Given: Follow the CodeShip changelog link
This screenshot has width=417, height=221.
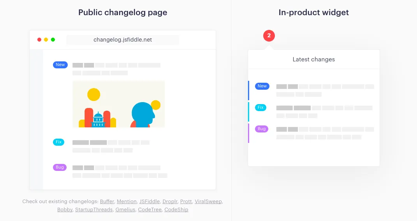Looking at the screenshot, I should click(x=176, y=210).
